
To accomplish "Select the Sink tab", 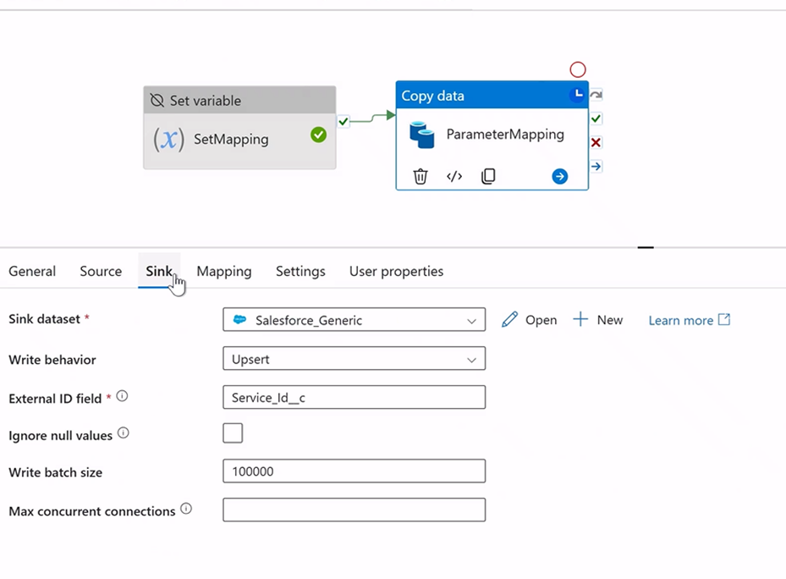I will 159,272.
